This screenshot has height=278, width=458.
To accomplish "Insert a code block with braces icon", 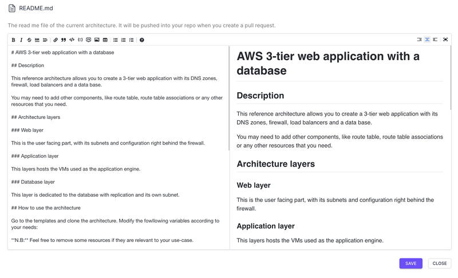I will pos(80,40).
